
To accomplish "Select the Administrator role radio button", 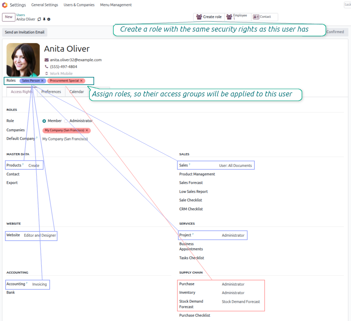I will pos(66,121).
